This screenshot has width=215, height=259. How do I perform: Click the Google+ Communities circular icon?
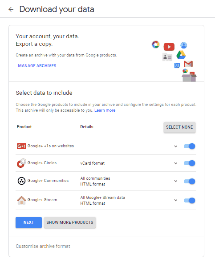21,181
